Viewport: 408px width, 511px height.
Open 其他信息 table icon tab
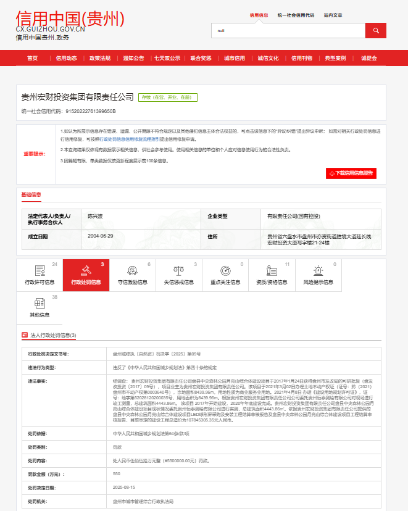(x=40, y=307)
